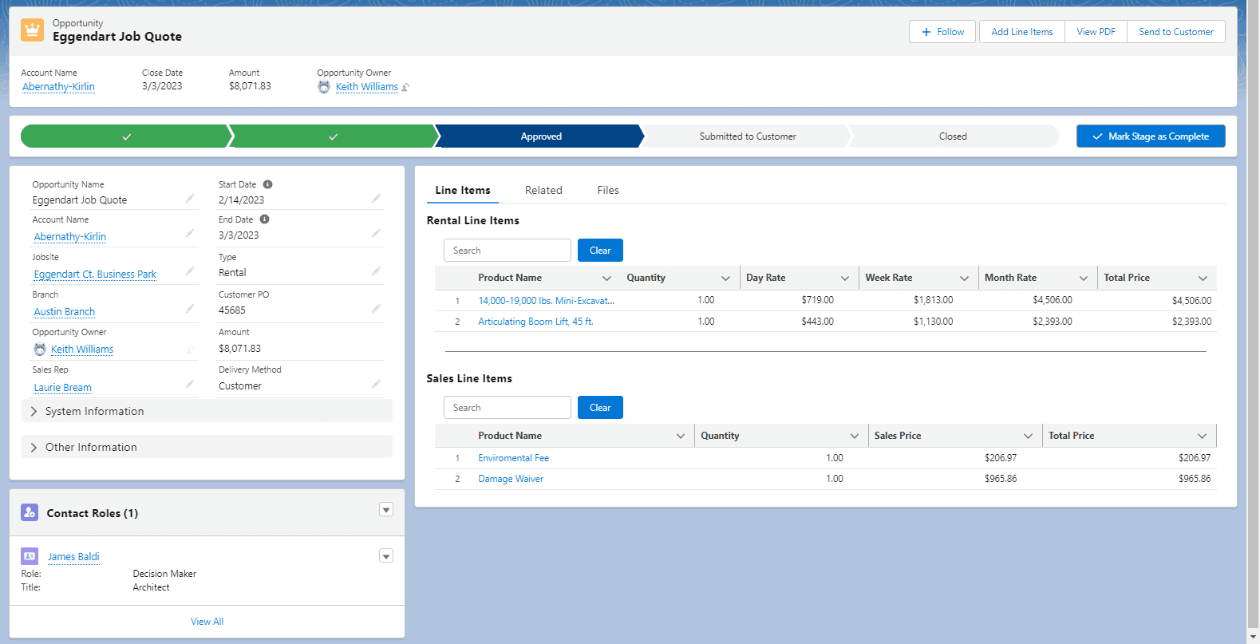Switch to the Files tab
This screenshot has width=1260, height=644.
click(x=608, y=190)
